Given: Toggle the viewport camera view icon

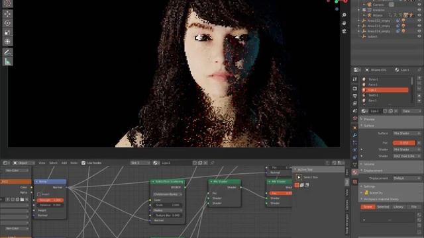Looking at the screenshot, I should click(344, 31).
